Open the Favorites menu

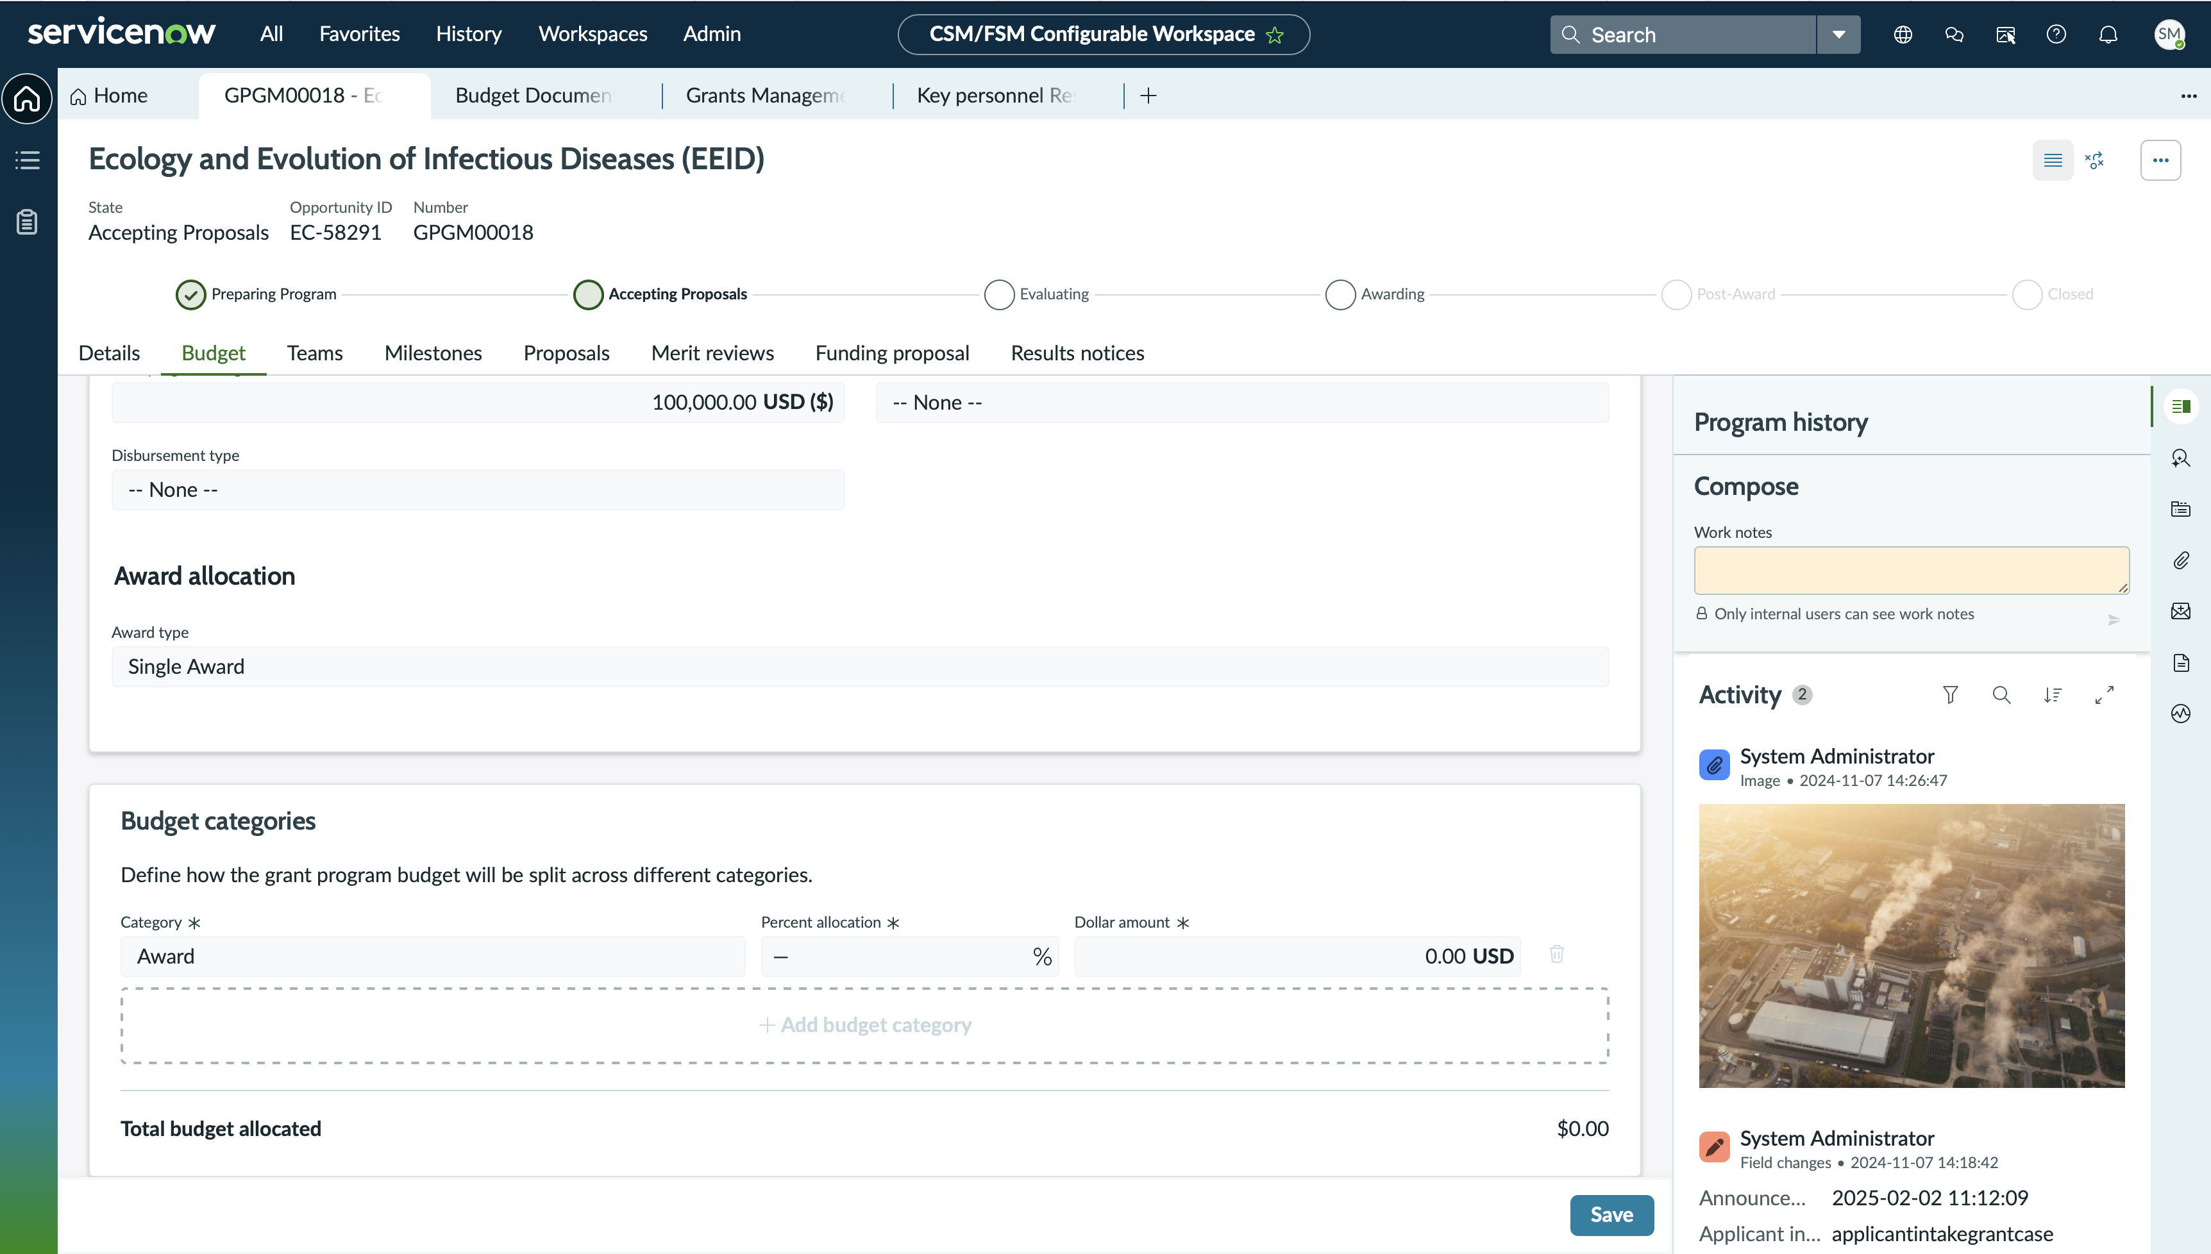[359, 33]
